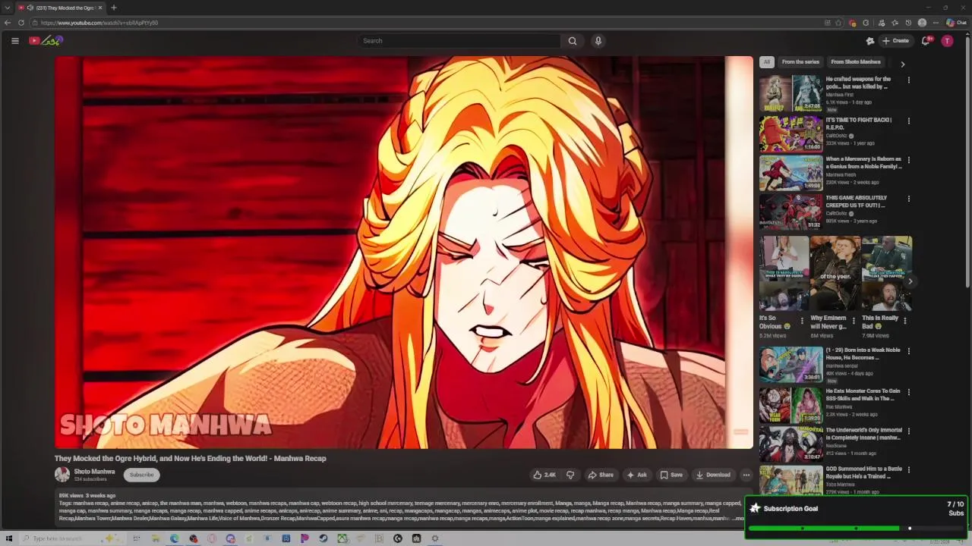This screenshot has height=546, width=972.
Task: Show more filter chips with right arrow
Action: (x=903, y=64)
